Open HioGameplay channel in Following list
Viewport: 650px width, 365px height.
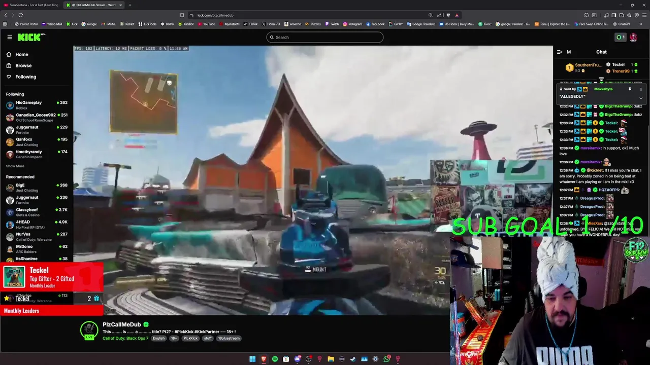point(37,105)
